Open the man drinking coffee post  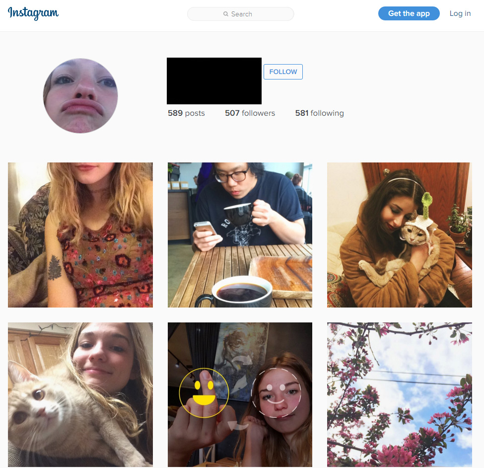(x=240, y=235)
